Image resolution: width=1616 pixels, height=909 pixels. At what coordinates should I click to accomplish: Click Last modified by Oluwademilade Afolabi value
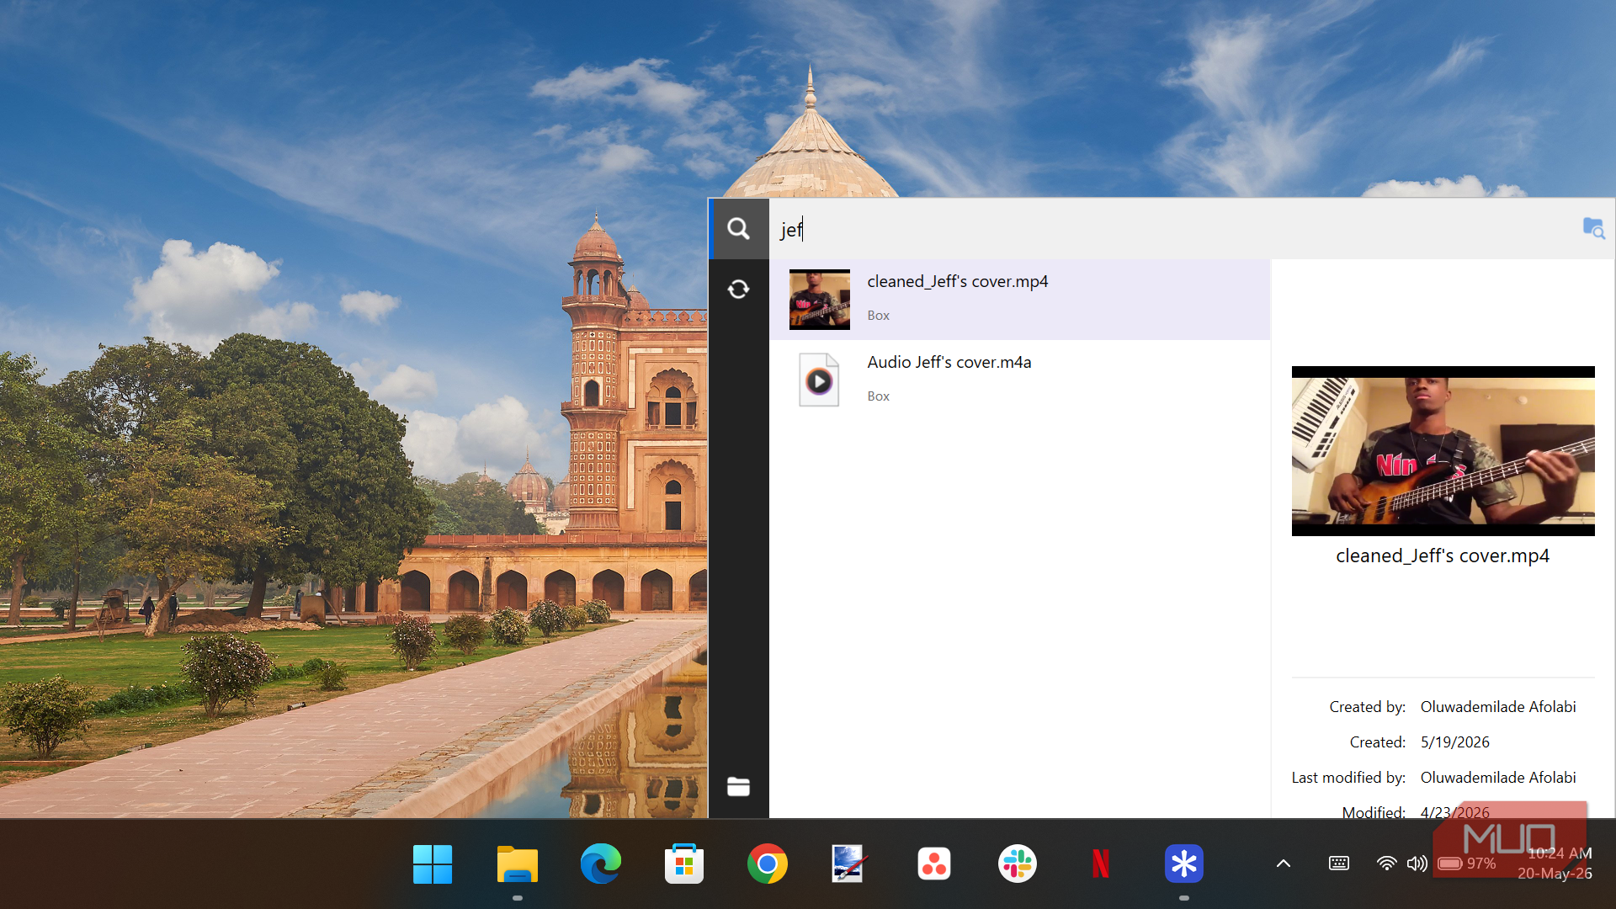pyautogui.click(x=1498, y=778)
